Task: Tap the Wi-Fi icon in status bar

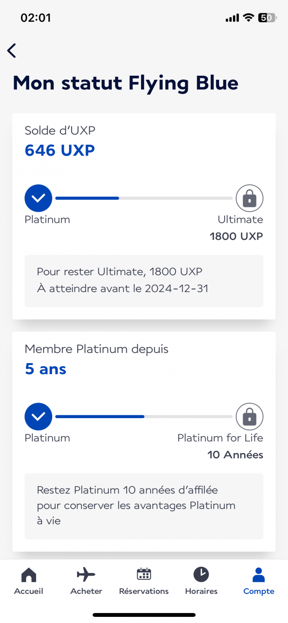Action: coord(248,18)
